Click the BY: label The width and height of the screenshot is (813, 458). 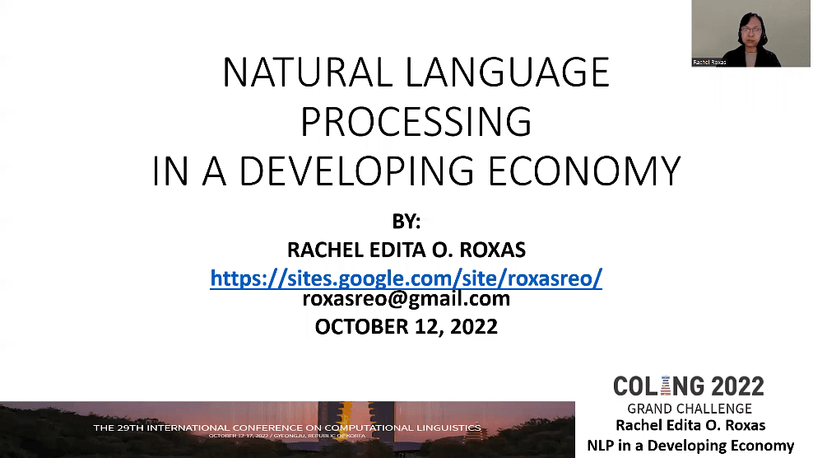[406, 222]
